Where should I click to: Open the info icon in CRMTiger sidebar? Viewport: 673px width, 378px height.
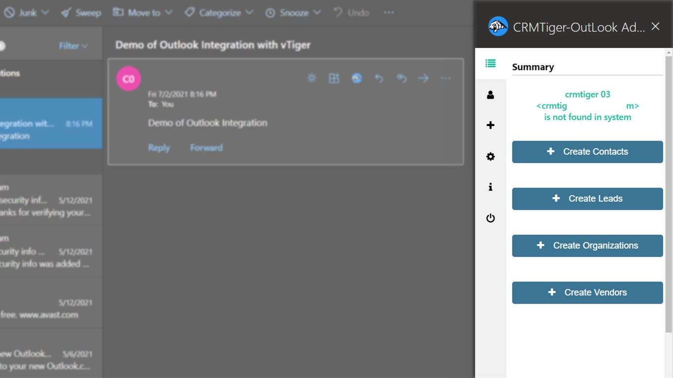tap(490, 187)
